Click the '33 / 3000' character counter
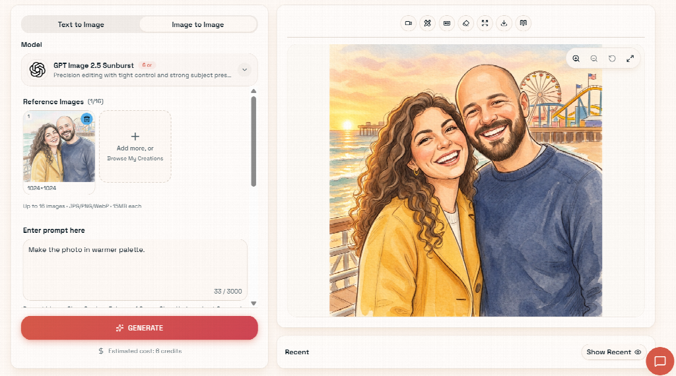676x376 pixels. (228, 291)
